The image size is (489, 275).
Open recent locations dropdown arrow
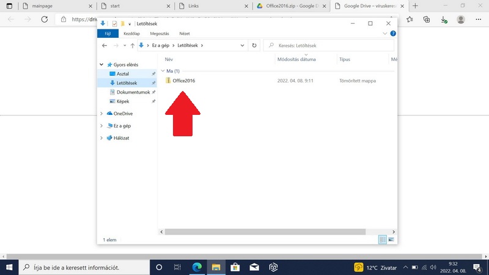click(x=125, y=45)
